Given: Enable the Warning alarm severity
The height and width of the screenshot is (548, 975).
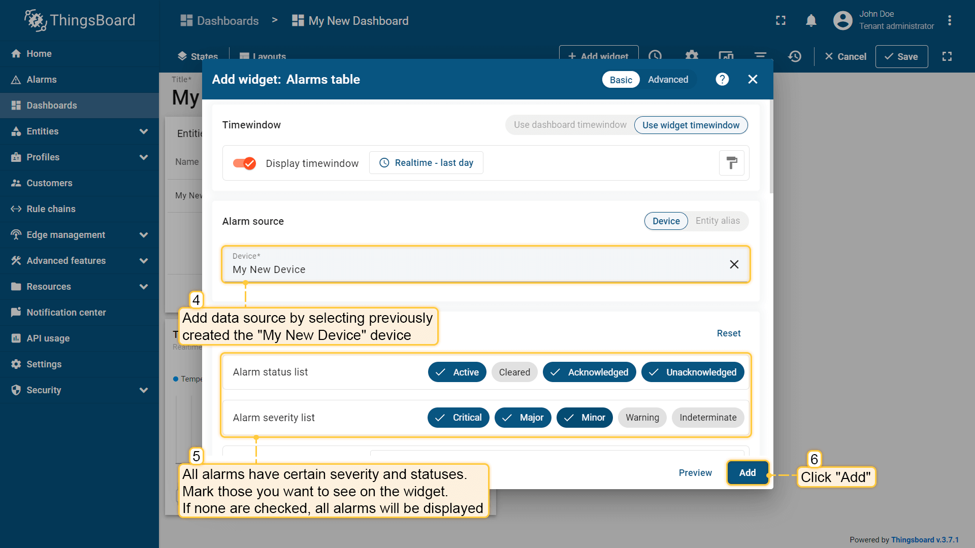Looking at the screenshot, I should [x=642, y=417].
